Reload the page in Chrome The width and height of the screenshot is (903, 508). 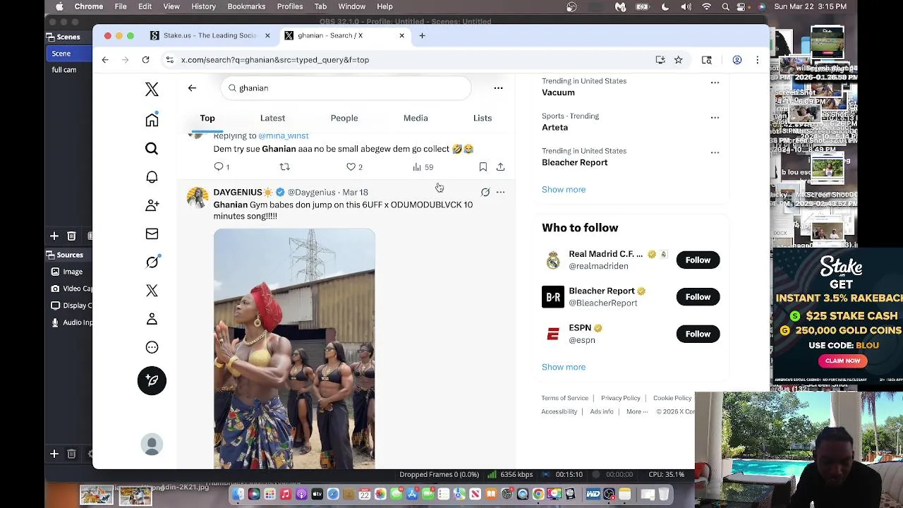tap(145, 60)
